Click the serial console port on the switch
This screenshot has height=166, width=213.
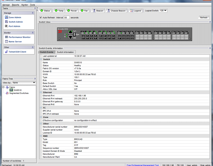tap(70, 37)
